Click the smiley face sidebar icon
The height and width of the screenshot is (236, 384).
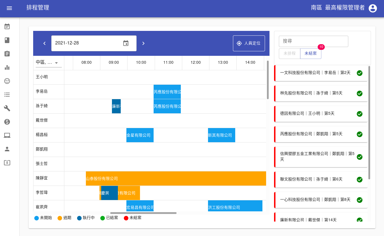click(7, 81)
